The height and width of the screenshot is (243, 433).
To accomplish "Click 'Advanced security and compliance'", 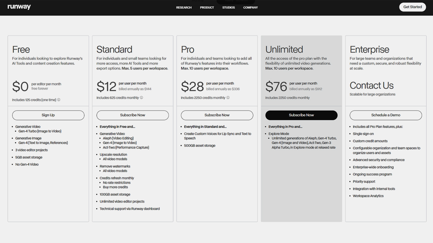I will pyautogui.click(x=379, y=160).
